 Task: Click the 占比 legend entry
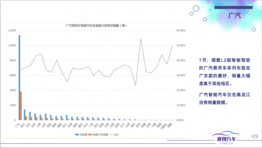[x=114, y=135]
